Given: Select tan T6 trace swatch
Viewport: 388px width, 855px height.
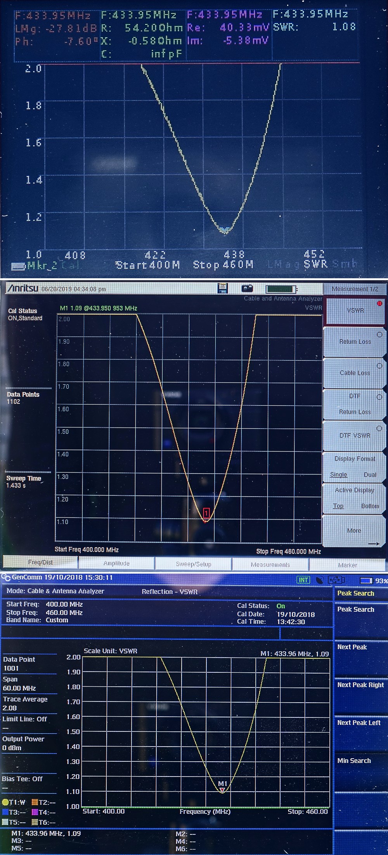Looking at the screenshot, I should point(34,822).
